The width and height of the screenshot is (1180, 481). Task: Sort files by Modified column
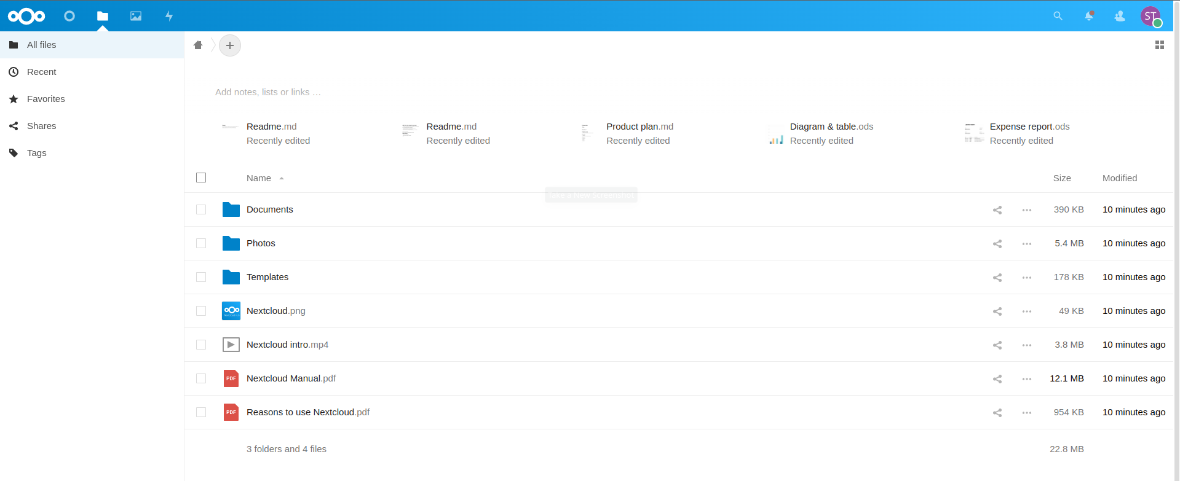click(x=1120, y=178)
